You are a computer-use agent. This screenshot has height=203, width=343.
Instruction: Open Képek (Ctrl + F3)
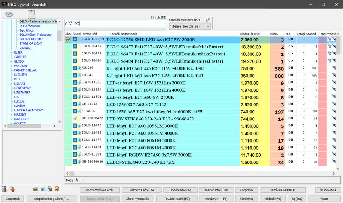click(216, 199)
